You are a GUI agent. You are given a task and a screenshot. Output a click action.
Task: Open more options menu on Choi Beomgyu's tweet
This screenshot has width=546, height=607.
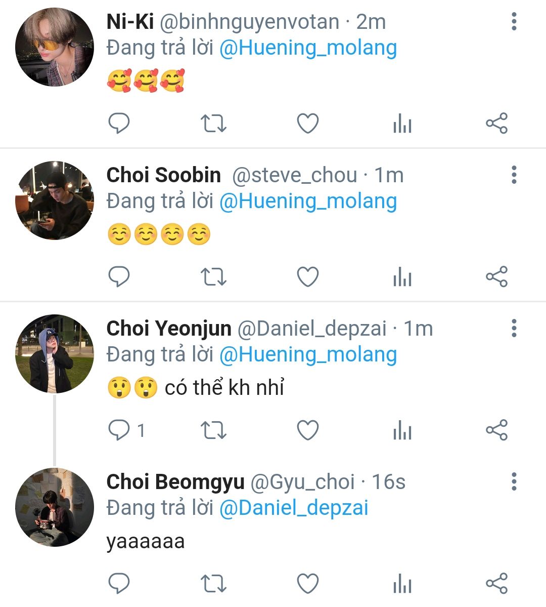click(x=514, y=482)
